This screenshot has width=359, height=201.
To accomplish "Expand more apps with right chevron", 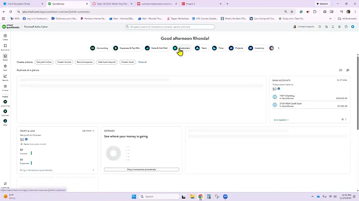I will coord(279,48).
